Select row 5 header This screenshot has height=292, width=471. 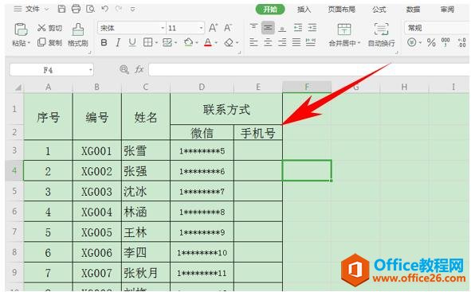coord(14,191)
